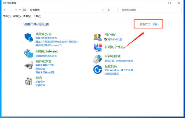Click the 控制面板 address bar path text
The image size is (185, 118).
[x=35, y=10]
